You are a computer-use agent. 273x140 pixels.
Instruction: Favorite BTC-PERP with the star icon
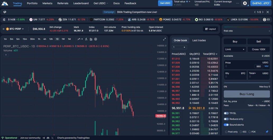click(x=4, y=29)
